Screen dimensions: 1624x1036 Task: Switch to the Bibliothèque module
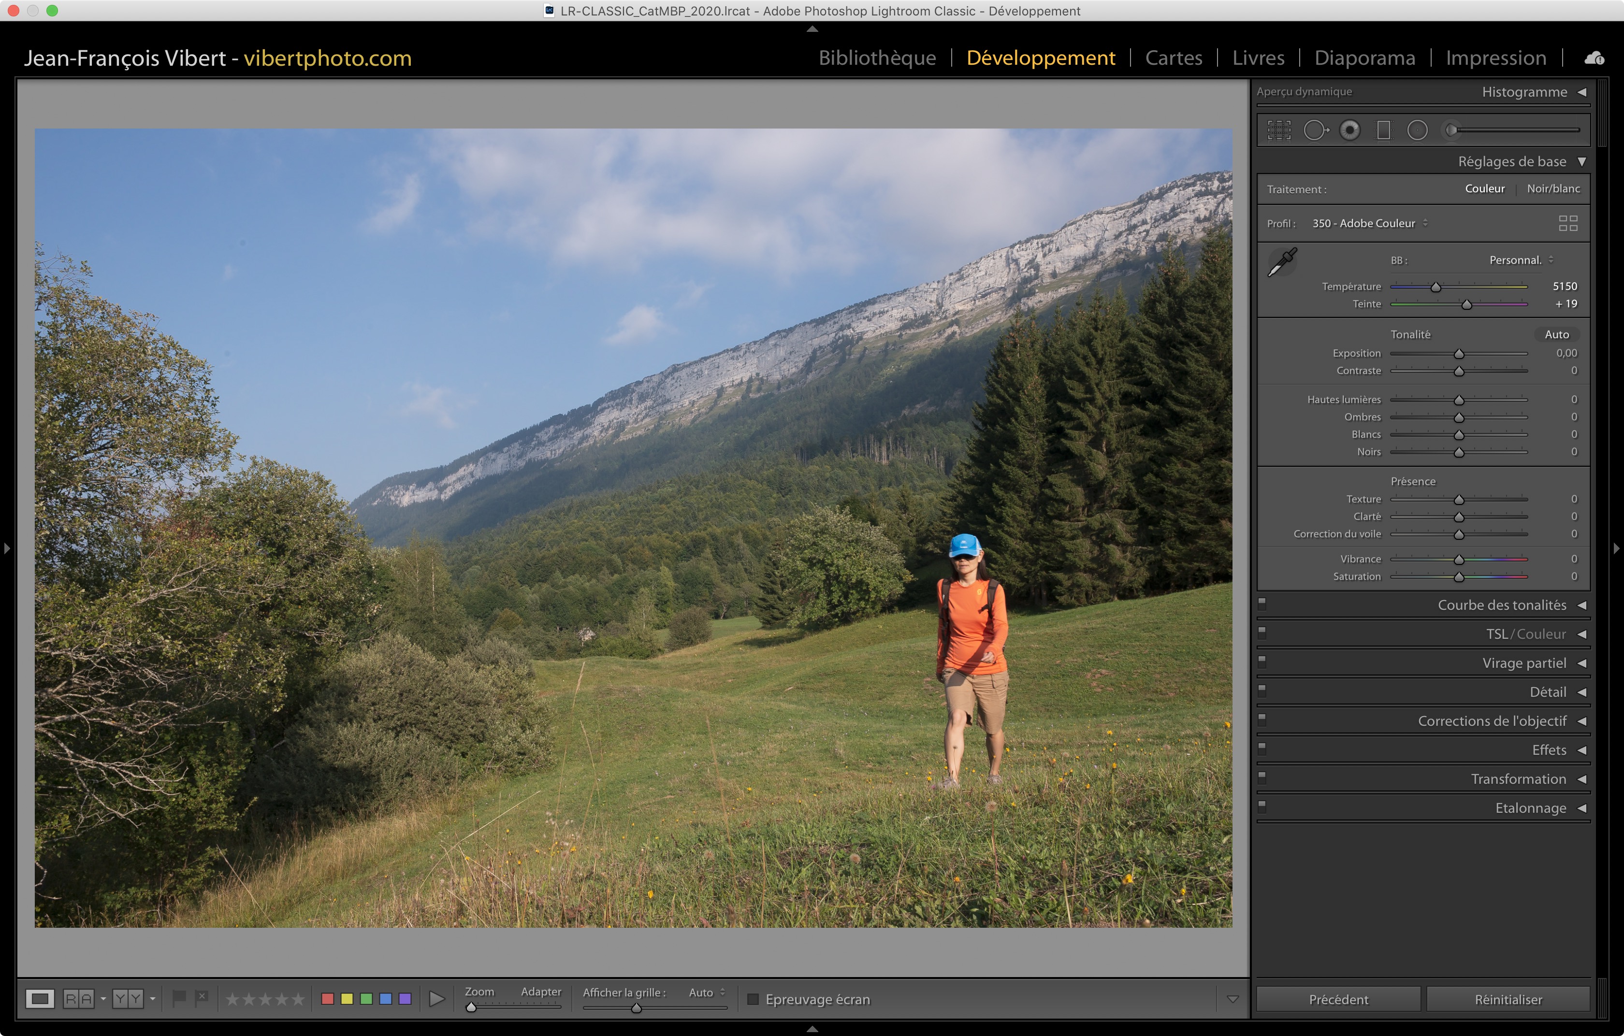[877, 58]
